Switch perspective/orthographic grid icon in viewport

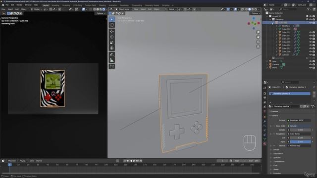click(x=258, y=46)
